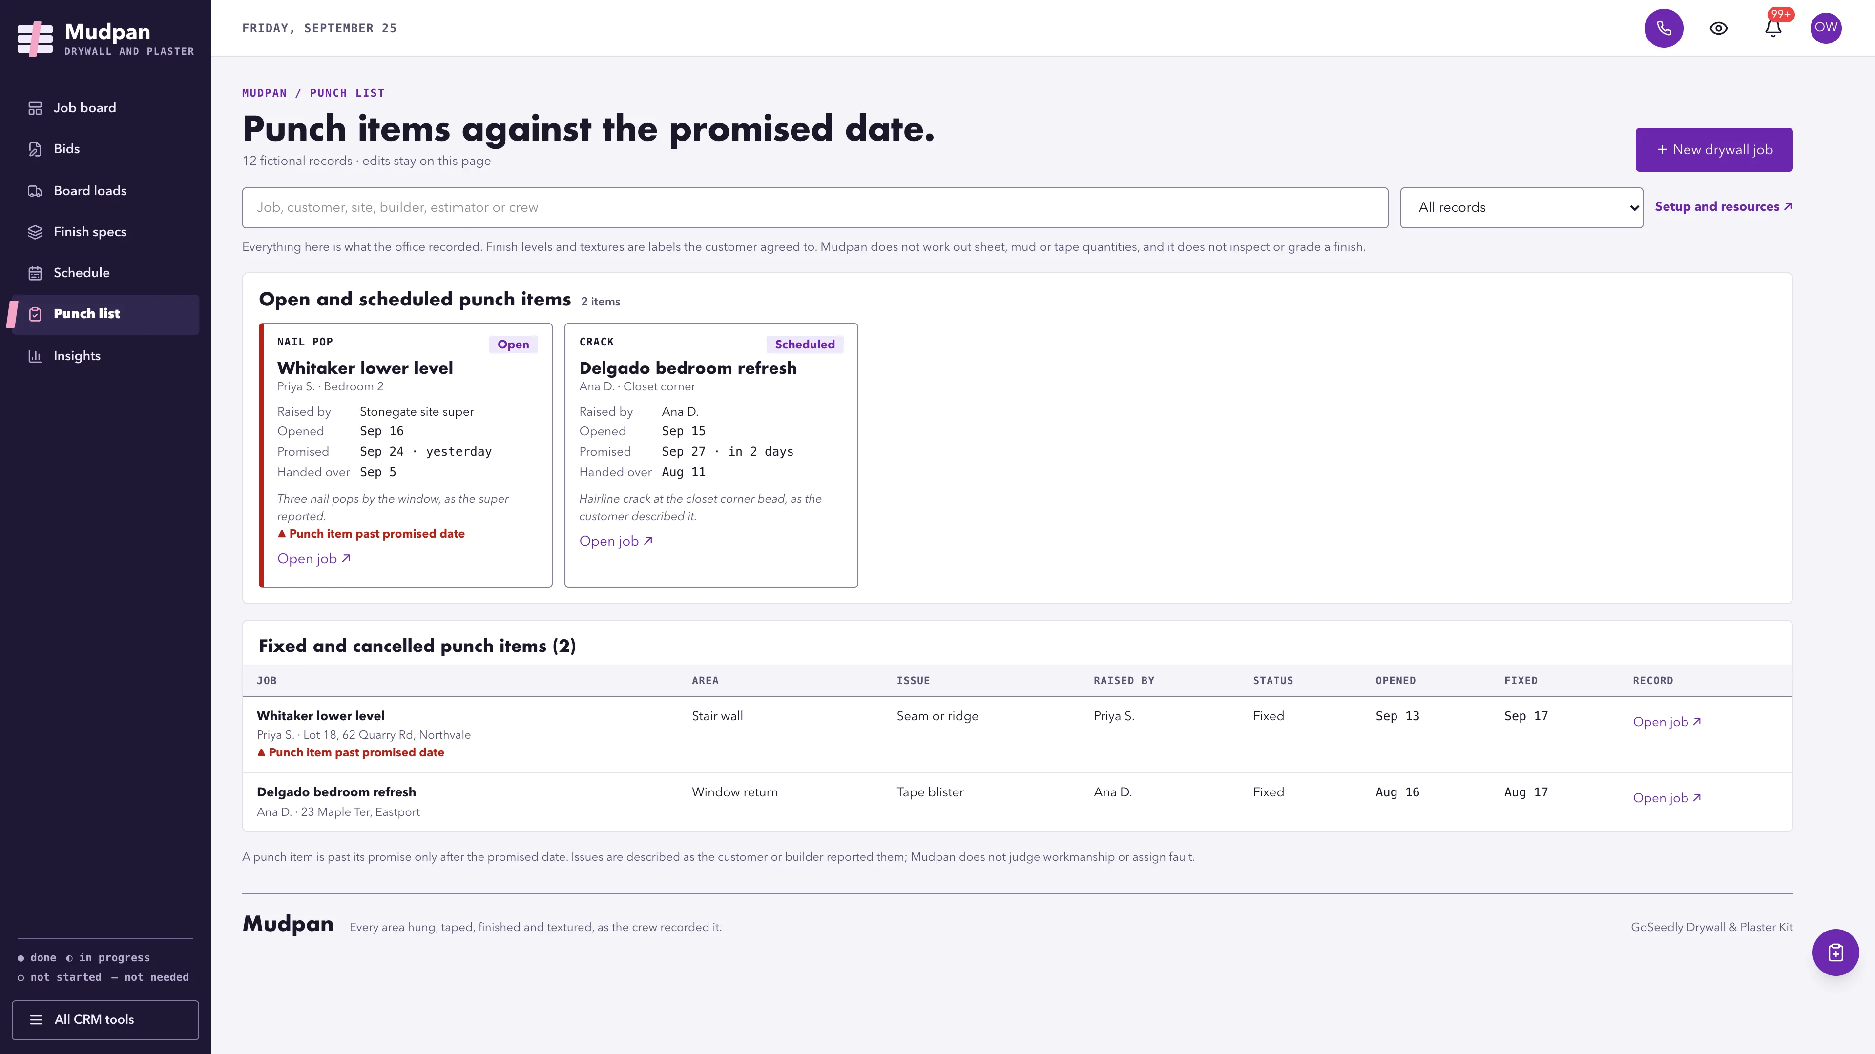Viewport: 1875px width, 1054px height.
Task: Open job link in Stair wall row
Action: [x=1667, y=722]
